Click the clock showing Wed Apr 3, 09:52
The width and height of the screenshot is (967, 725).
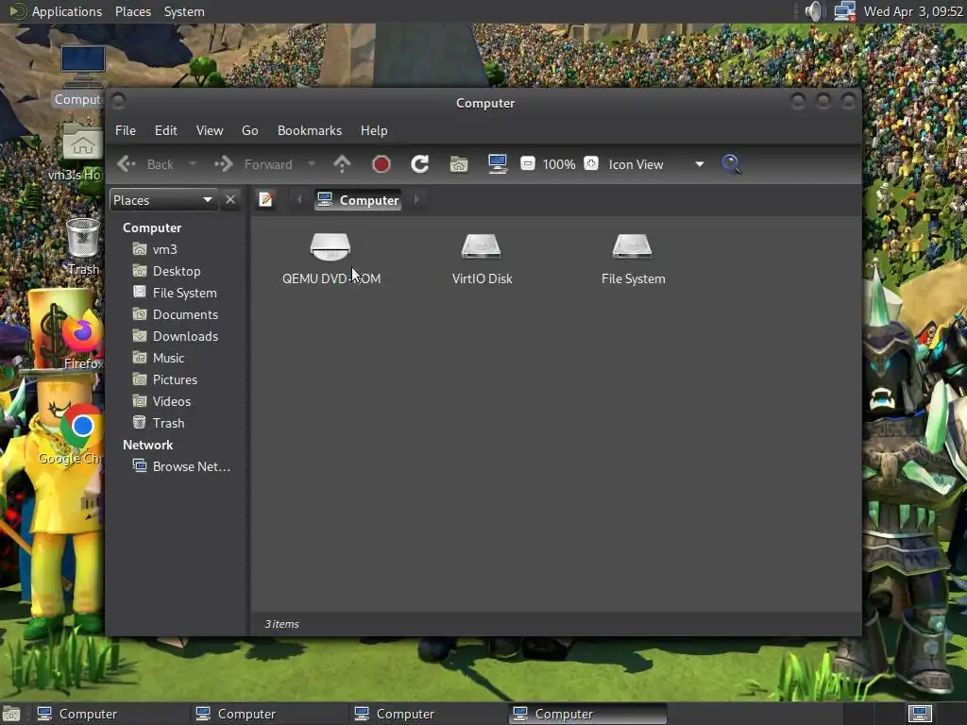(913, 11)
